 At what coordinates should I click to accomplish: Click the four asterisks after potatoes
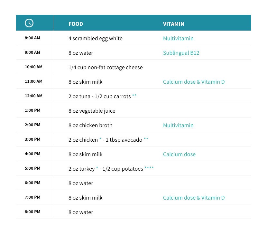(149, 167)
